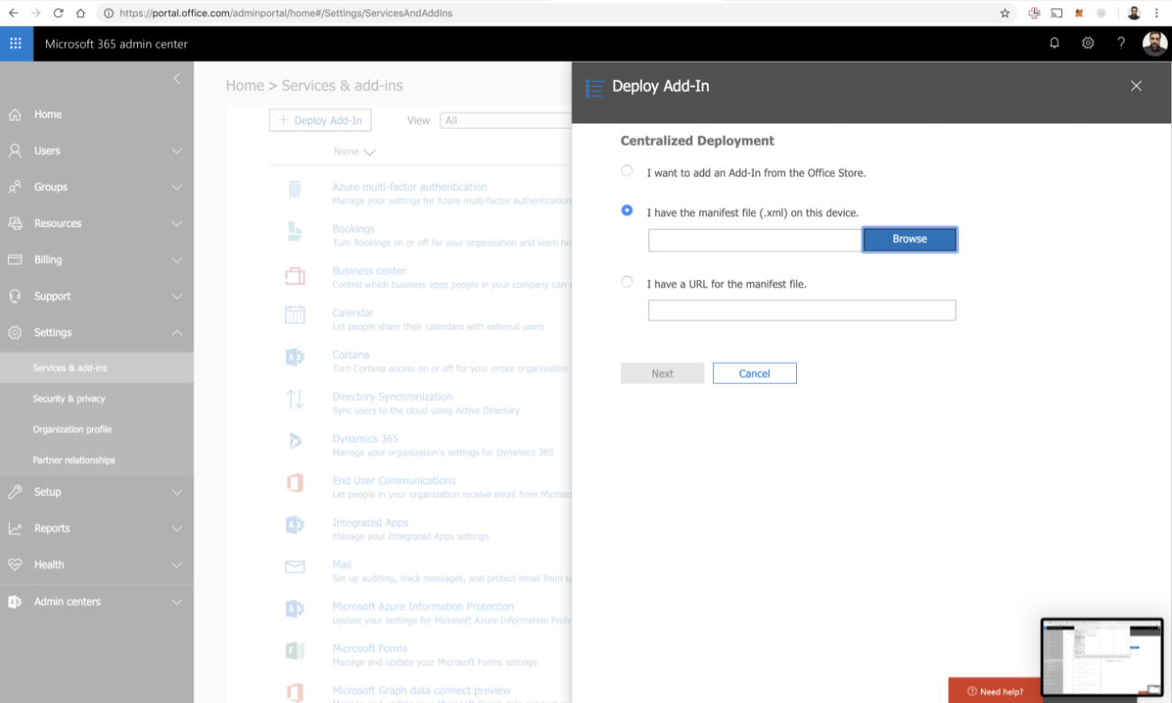Click Home in the breadcrumb
Viewport: 1172px width, 703px height.
pos(245,86)
